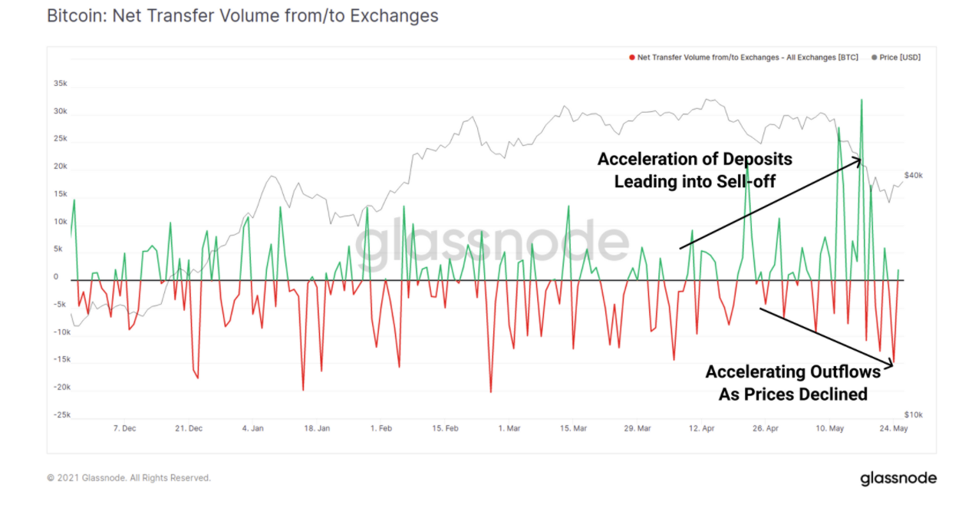Click the -25k y-axis label
Viewport: 962px width, 505px height.
point(60,414)
